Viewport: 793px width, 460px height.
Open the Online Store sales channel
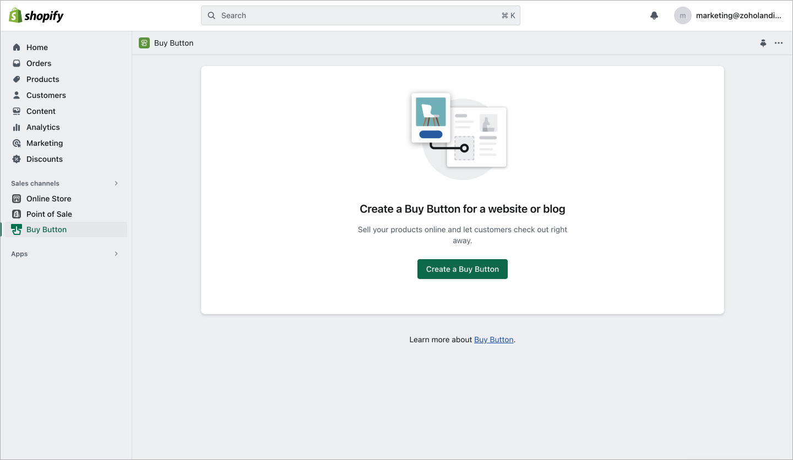pos(66,199)
